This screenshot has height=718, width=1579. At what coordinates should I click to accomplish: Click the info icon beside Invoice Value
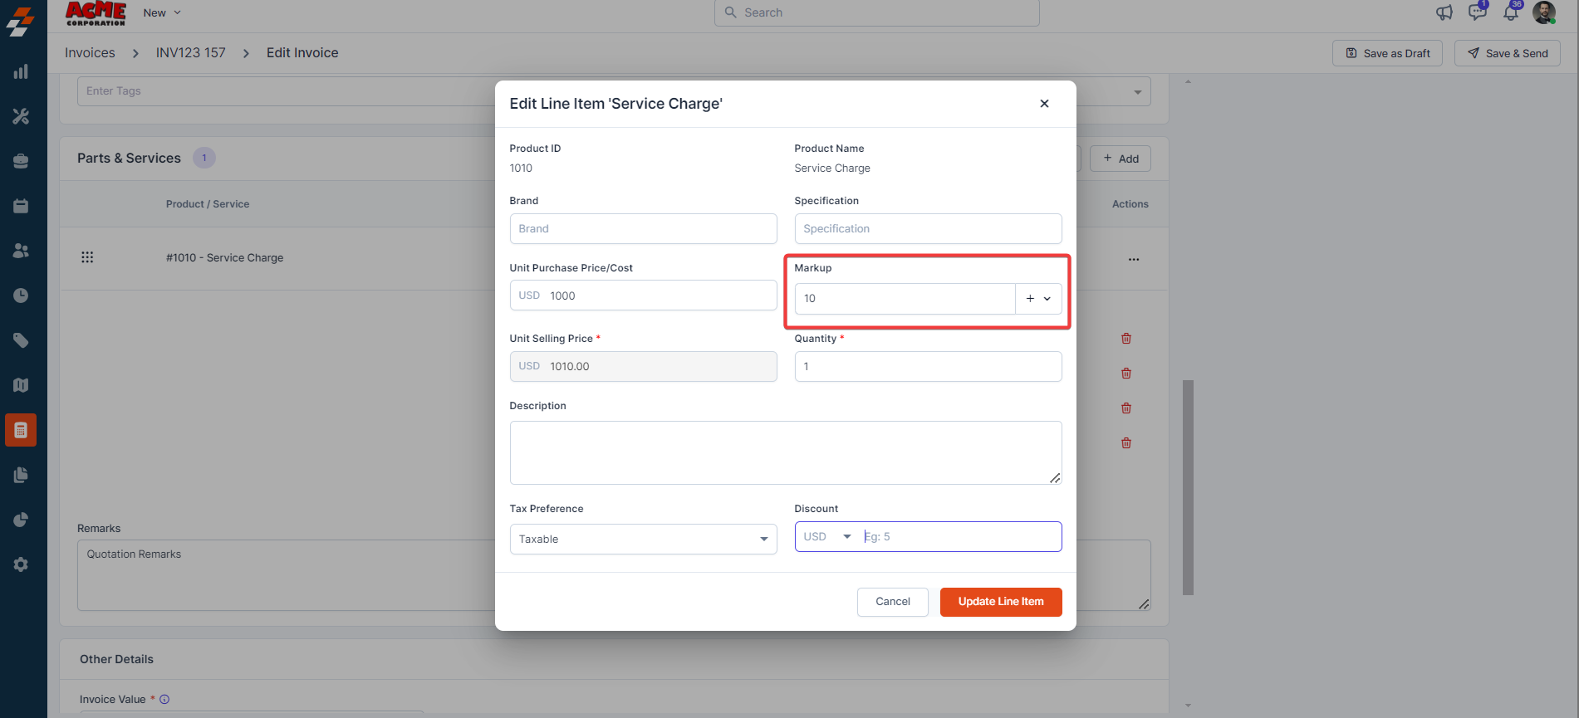tap(164, 700)
